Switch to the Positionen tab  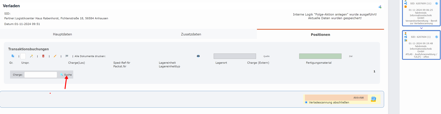(320, 34)
